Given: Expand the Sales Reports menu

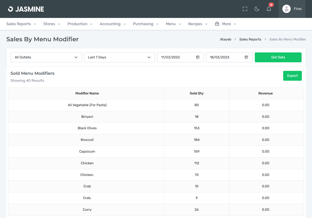Looking at the screenshot, I should click(x=21, y=24).
